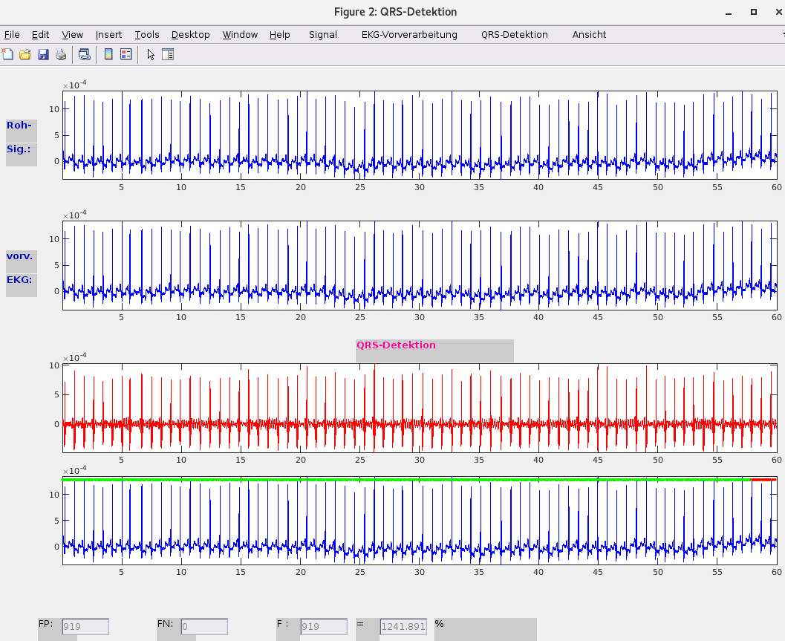The width and height of the screenshot is (785, 641).
Task: Click the FP value field showing 919
Action: click(85, 627)
